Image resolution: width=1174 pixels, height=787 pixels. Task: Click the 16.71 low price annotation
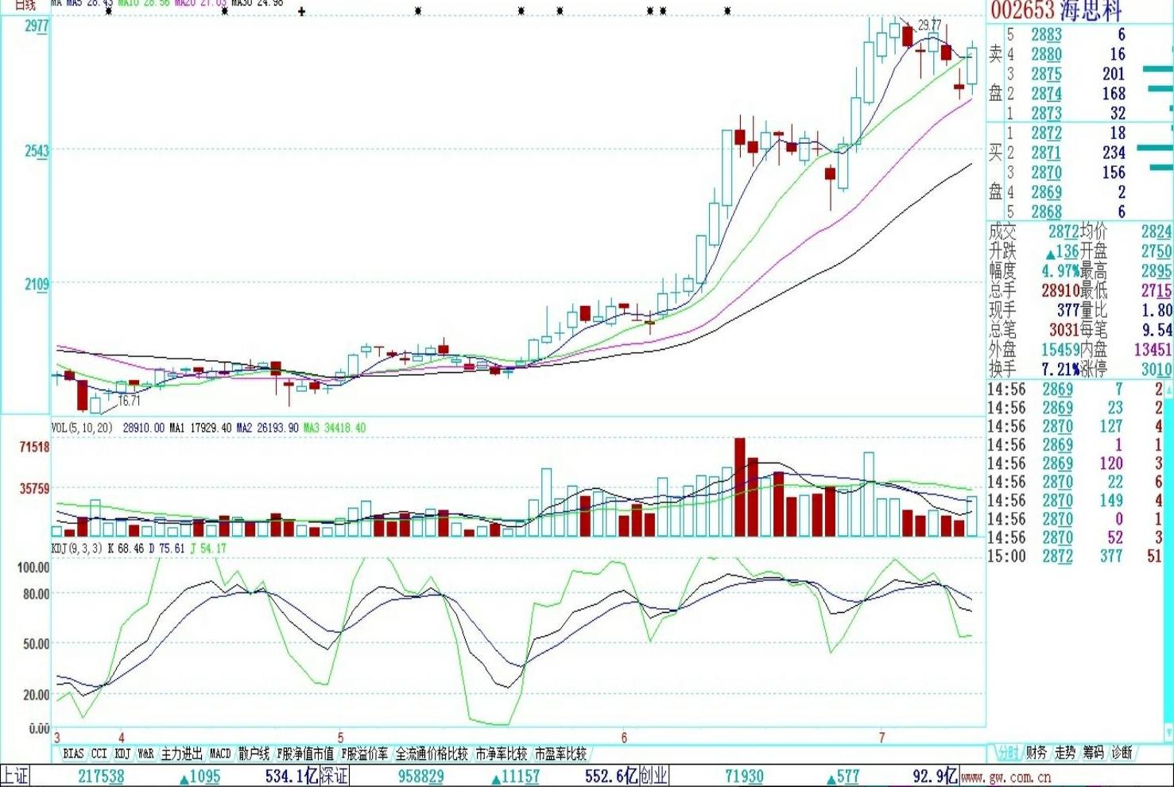[129, 401]
